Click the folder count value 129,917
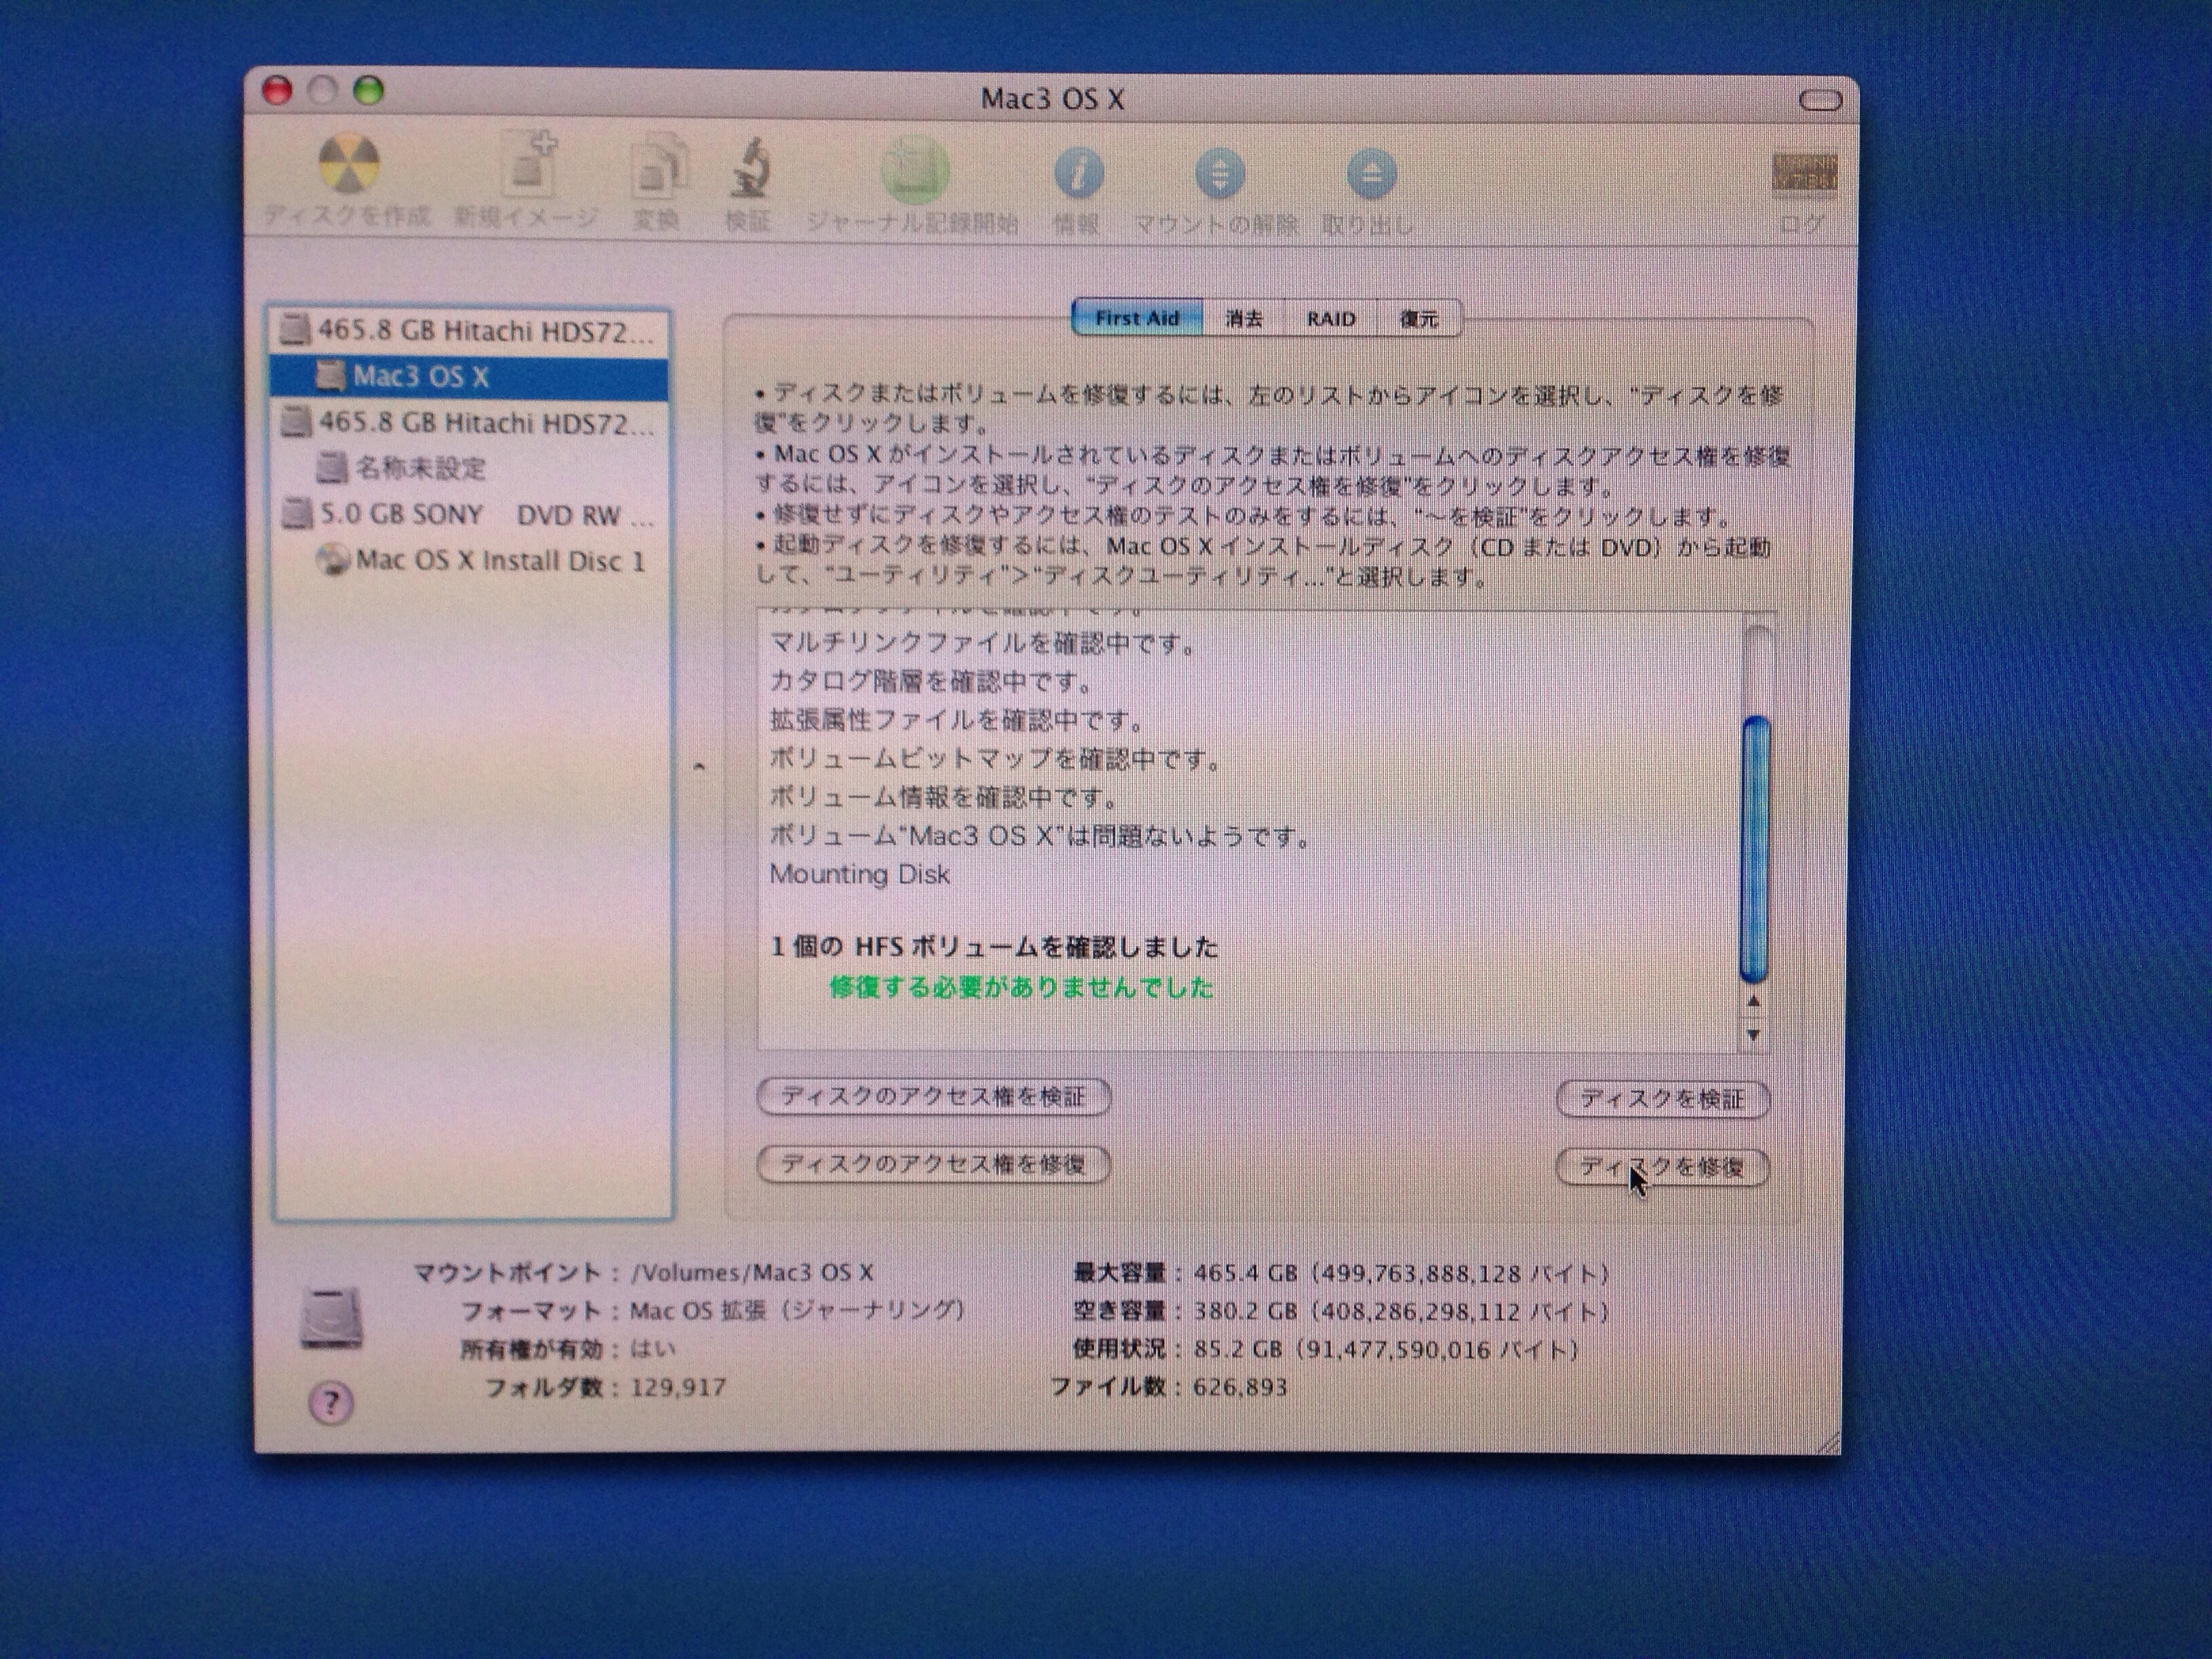Viewport: 2212px width, 1659px height. coord(679,1387)
